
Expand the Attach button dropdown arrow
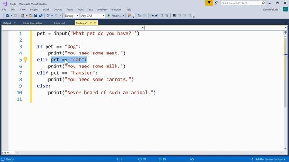point(123,16)
